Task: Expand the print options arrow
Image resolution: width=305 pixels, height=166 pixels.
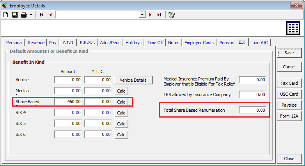Action: click(x=30, y=15)
